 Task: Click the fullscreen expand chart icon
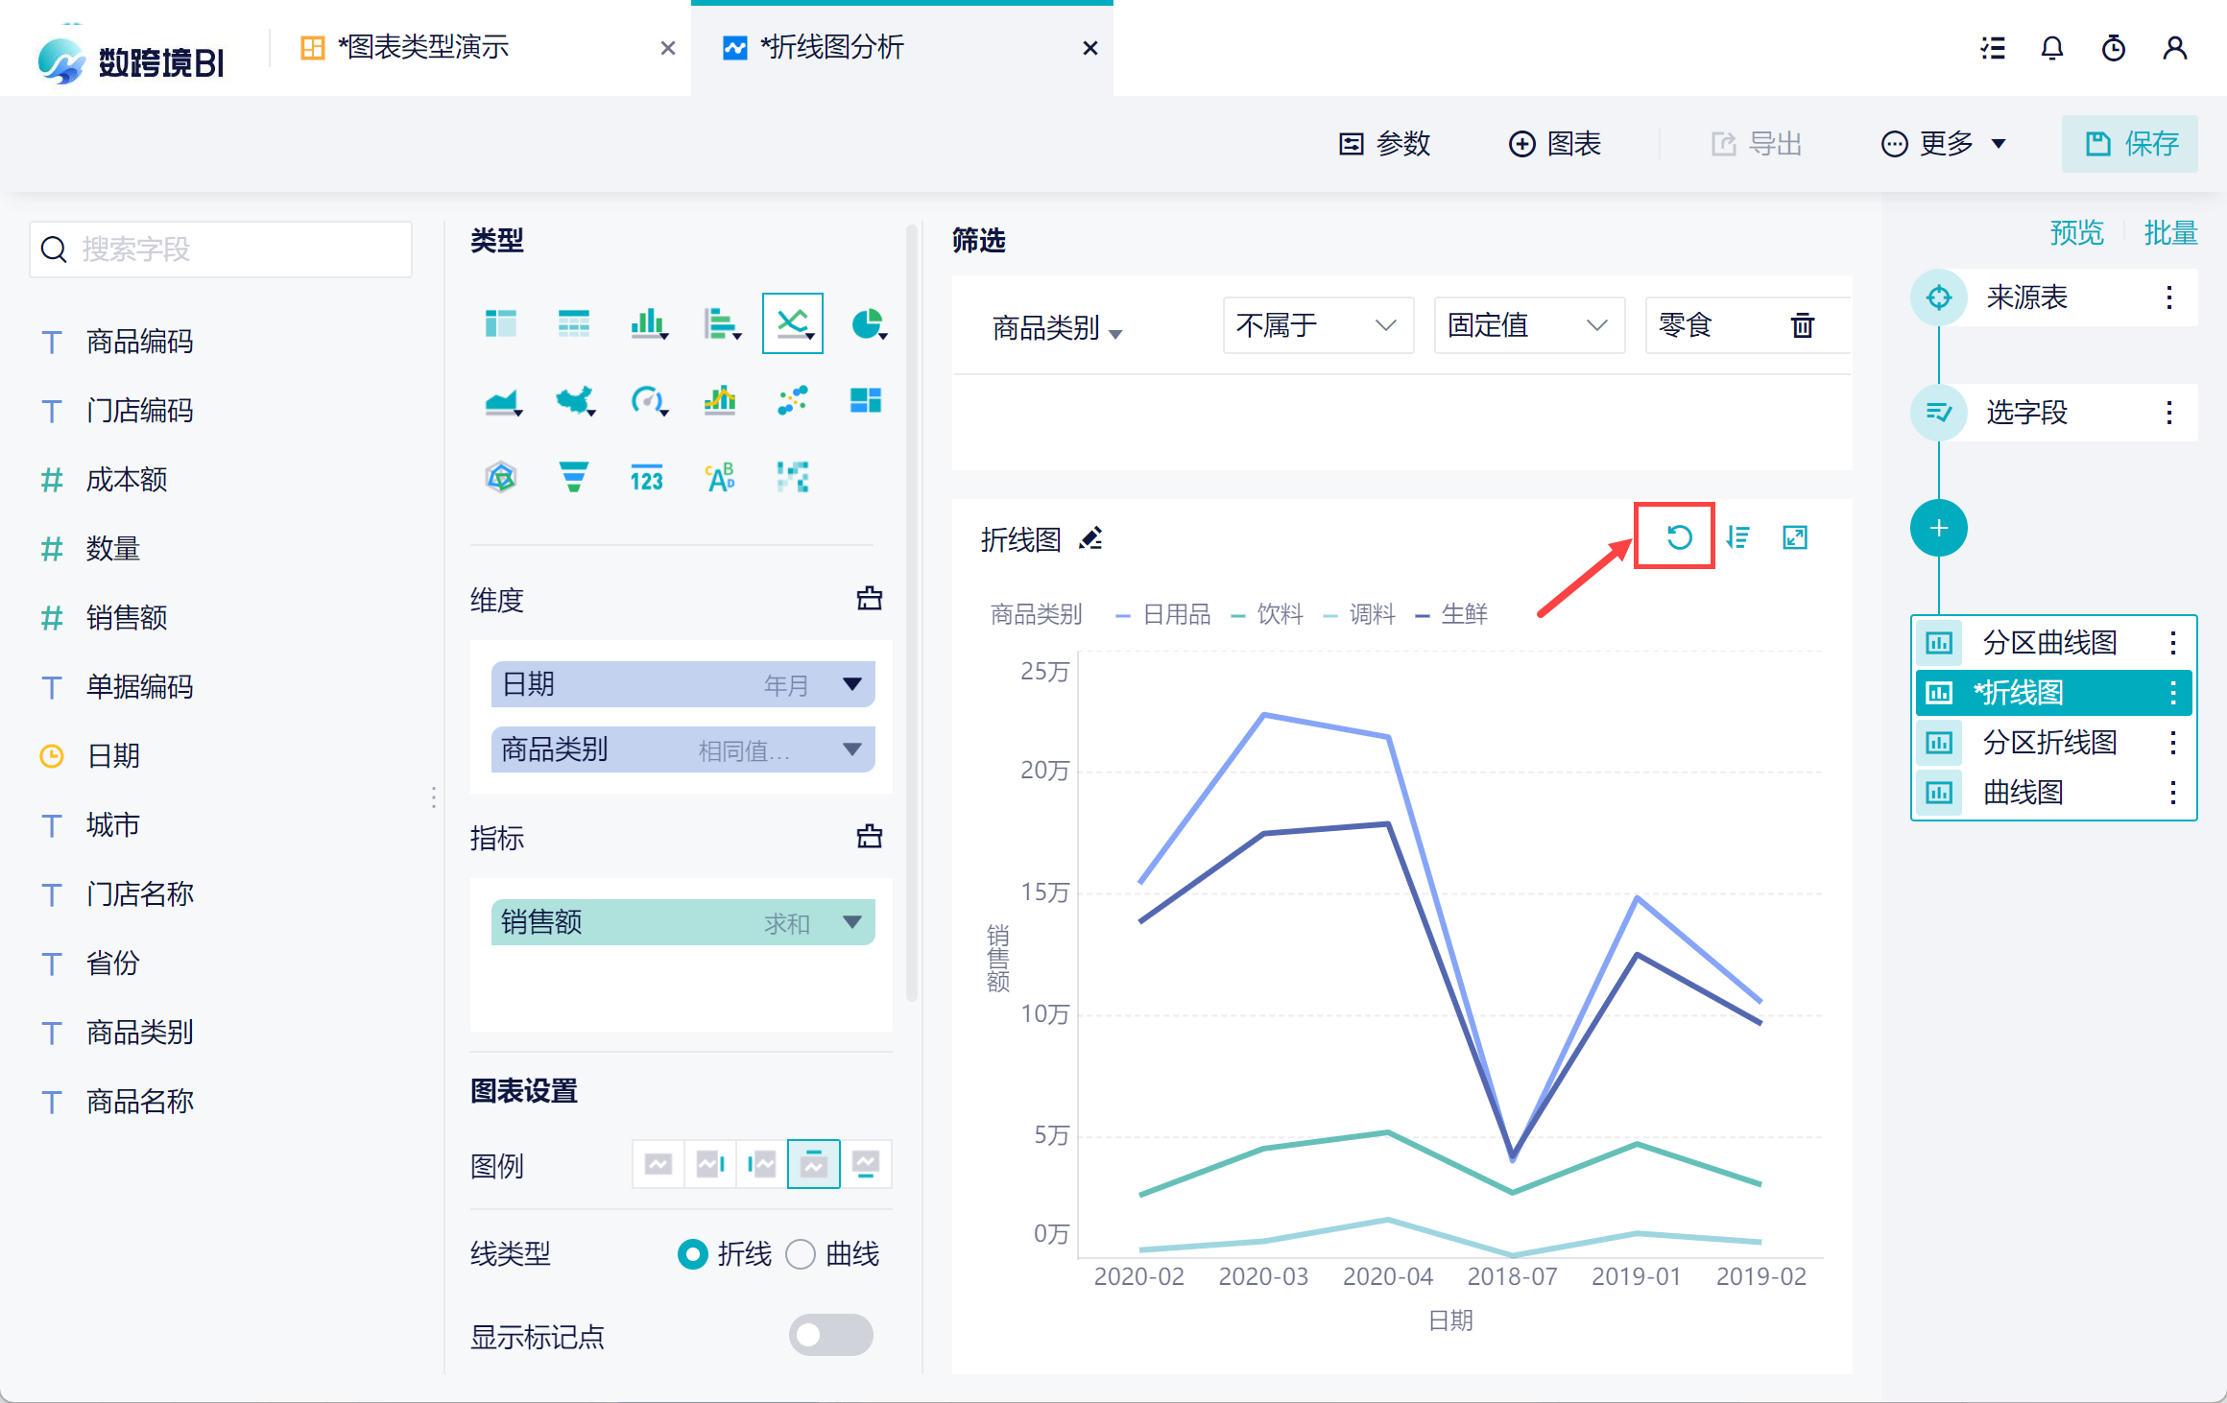(1794, 537)
